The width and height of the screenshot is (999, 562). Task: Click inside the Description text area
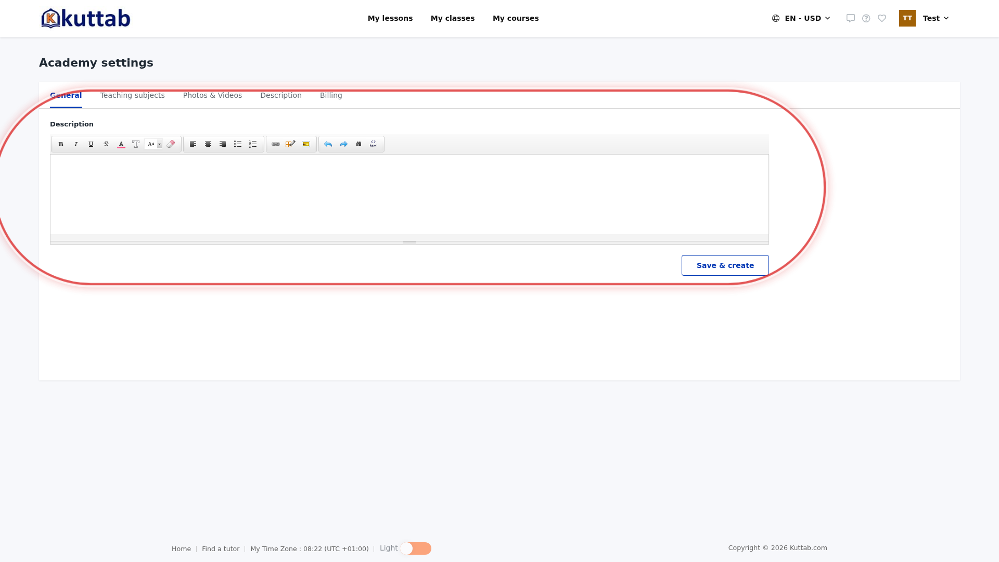coord(409,194)
